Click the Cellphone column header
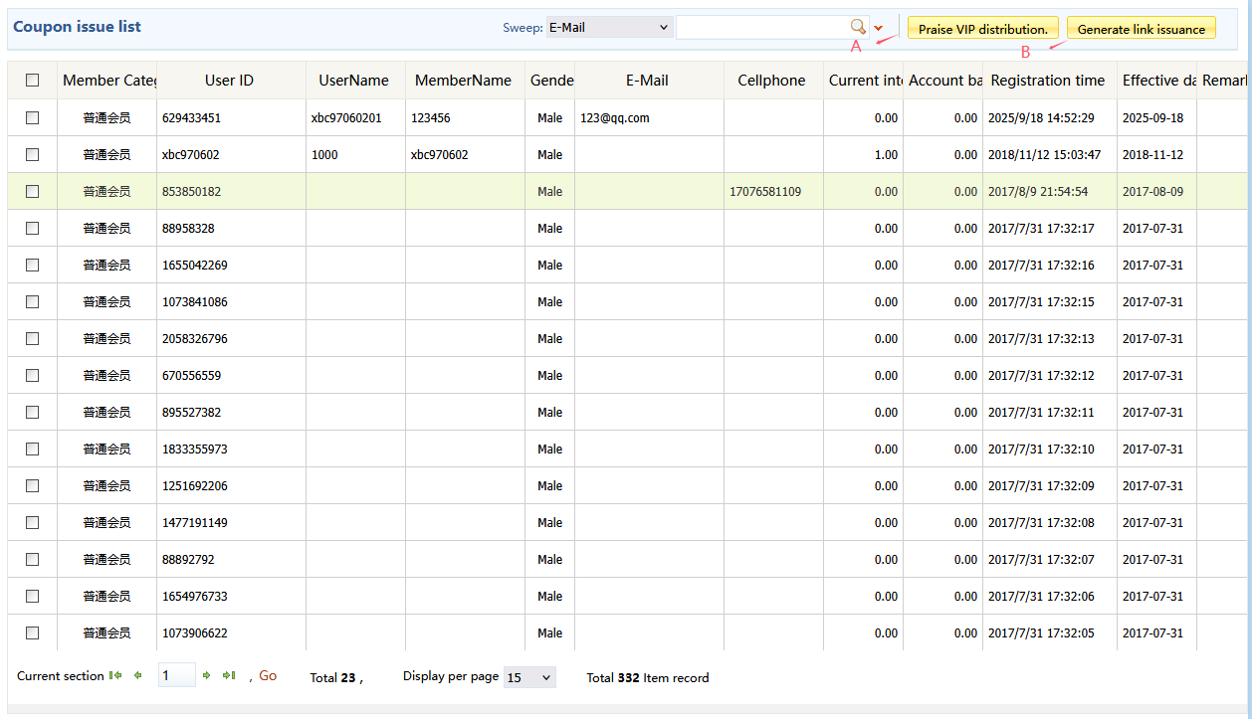The width and height of the screenshot is (1252, 719). 771,81
